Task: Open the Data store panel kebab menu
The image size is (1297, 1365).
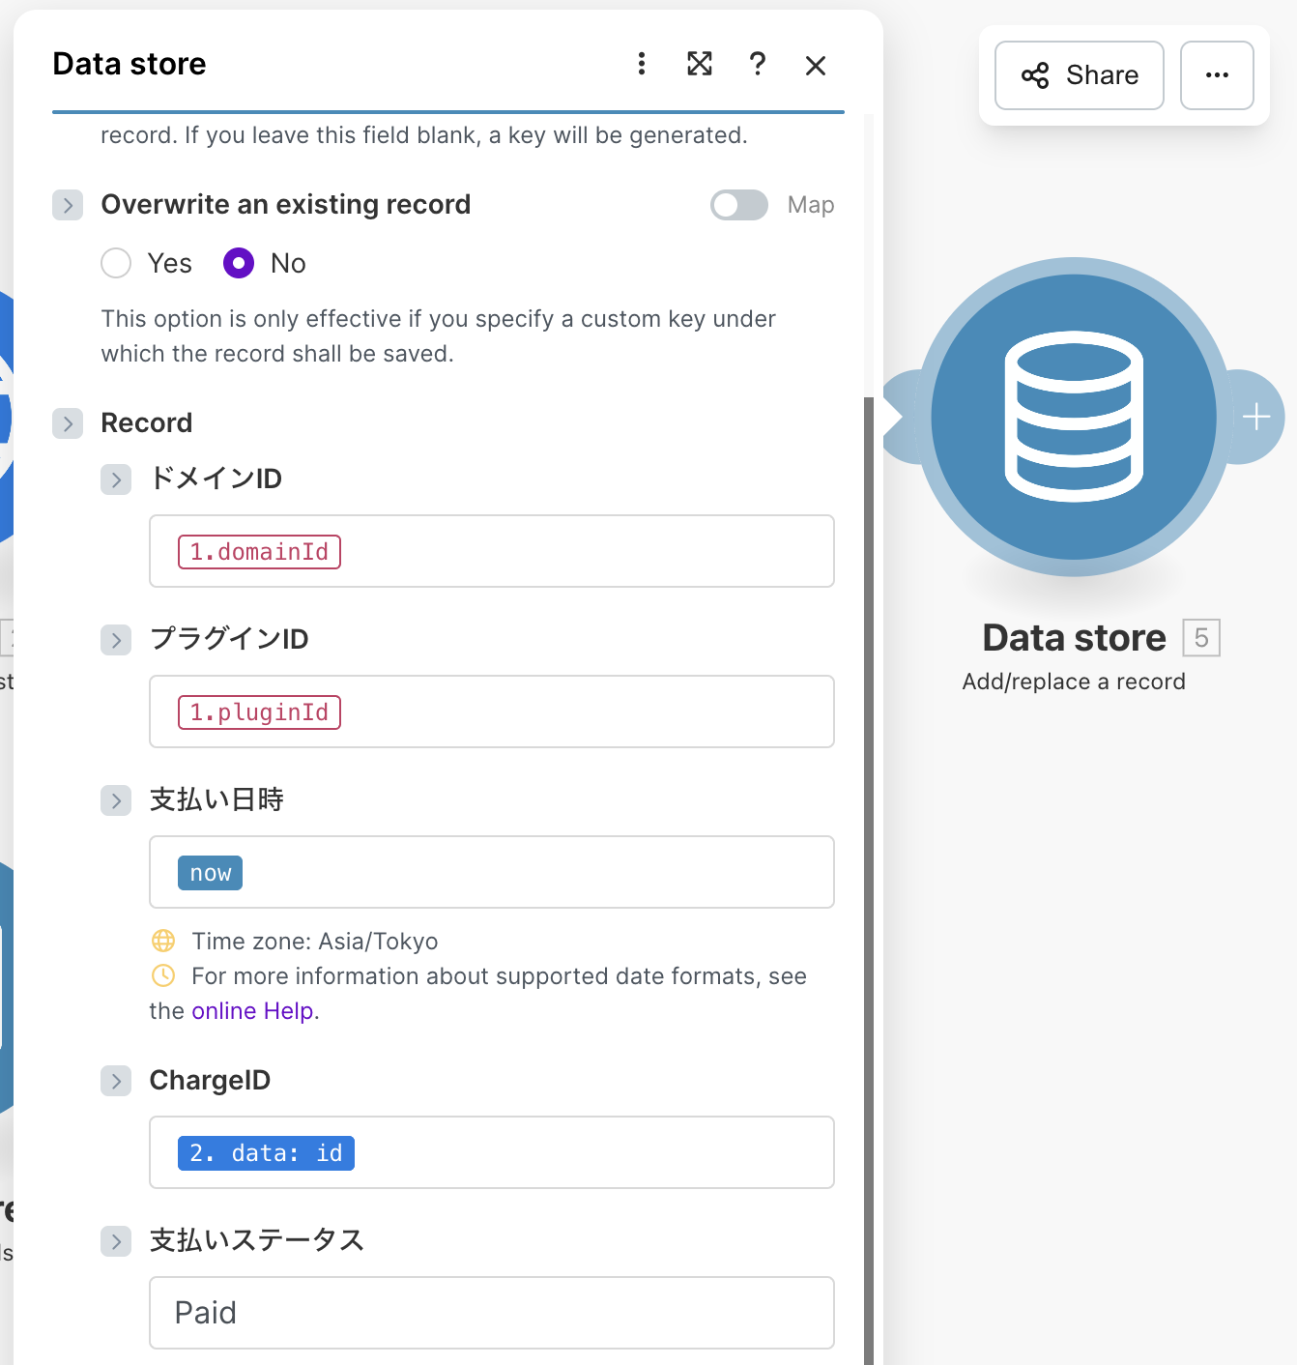Action: pos(642,64)
